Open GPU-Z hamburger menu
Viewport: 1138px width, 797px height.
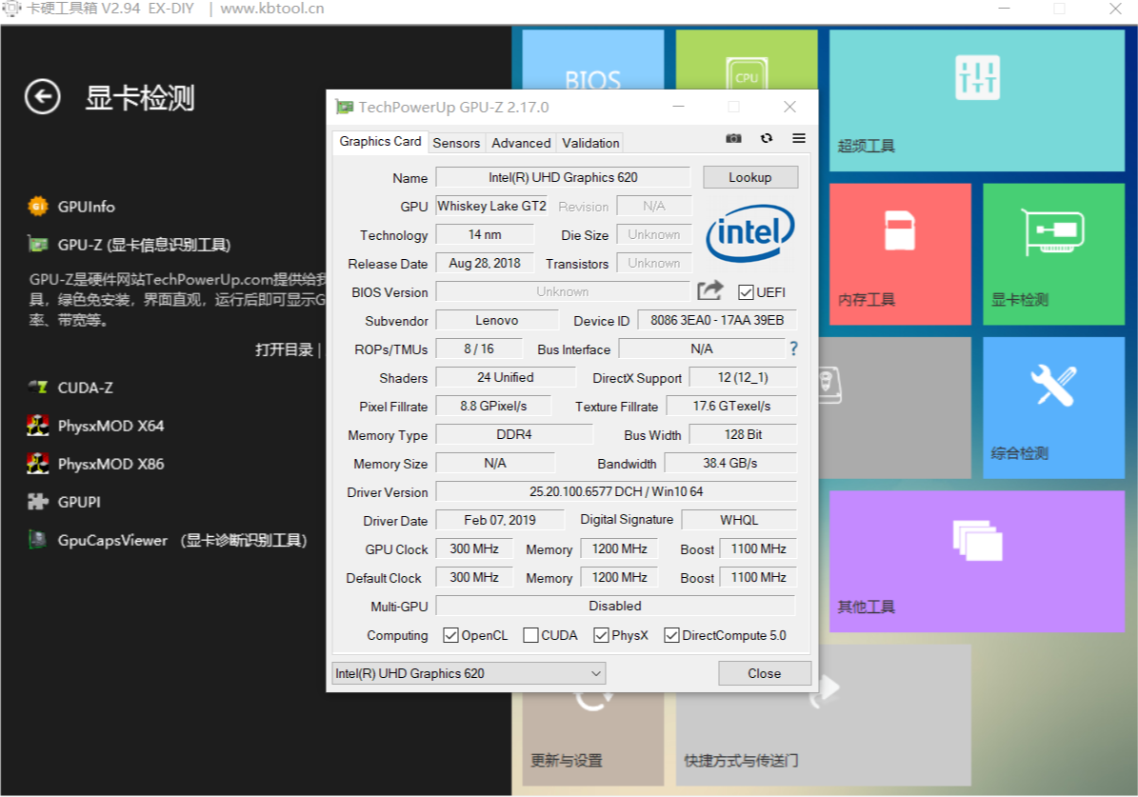coord(798,138)
